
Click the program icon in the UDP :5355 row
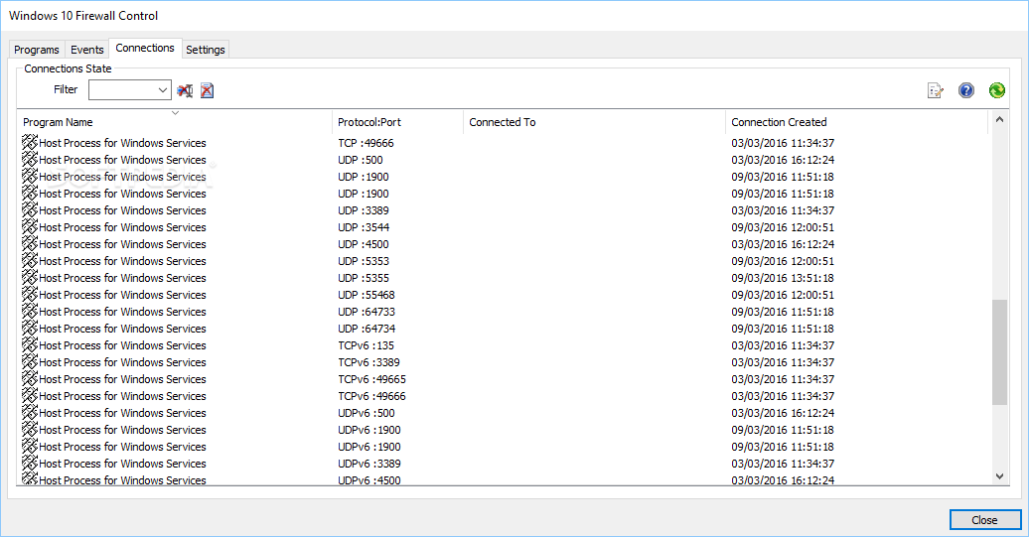click(x=30, y=277)
